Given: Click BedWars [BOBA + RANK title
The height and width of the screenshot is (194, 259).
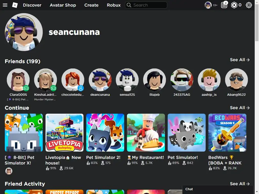Looking at the screenshot, I should coord(225,160).
